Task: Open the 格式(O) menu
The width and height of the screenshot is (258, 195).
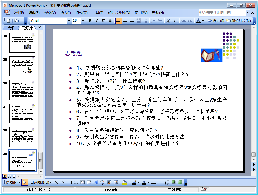Action: click(82, 13)
